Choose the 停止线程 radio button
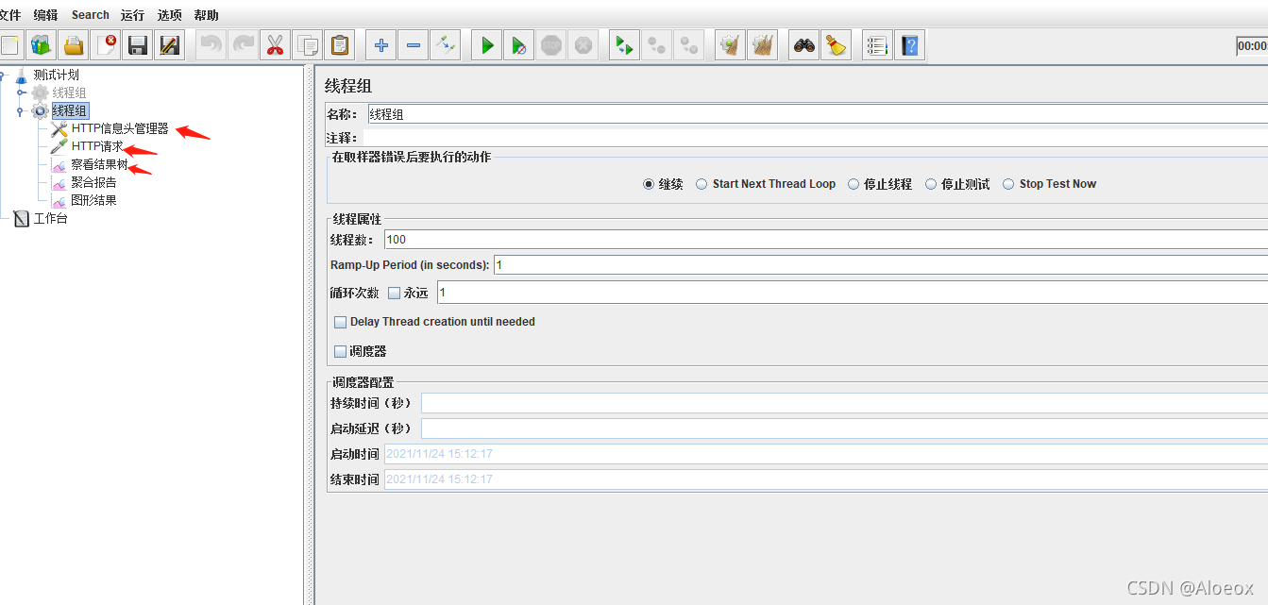 [854, 184]
